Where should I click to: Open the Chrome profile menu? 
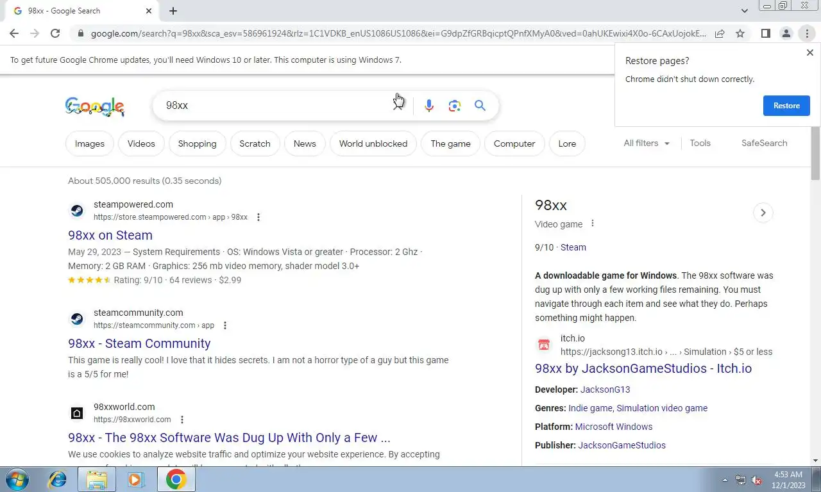[x=786, y=33]
